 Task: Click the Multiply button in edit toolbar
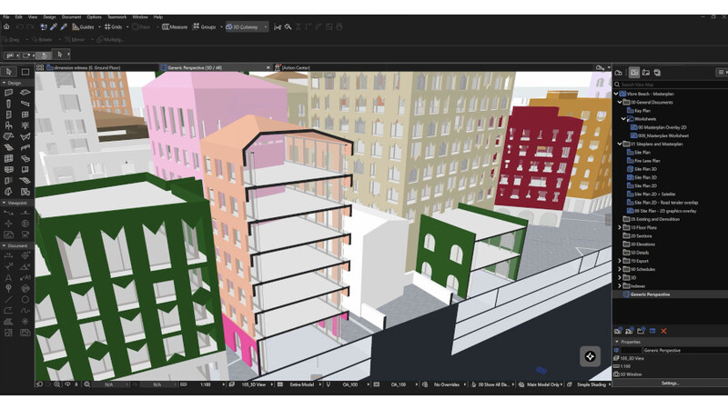109,40
